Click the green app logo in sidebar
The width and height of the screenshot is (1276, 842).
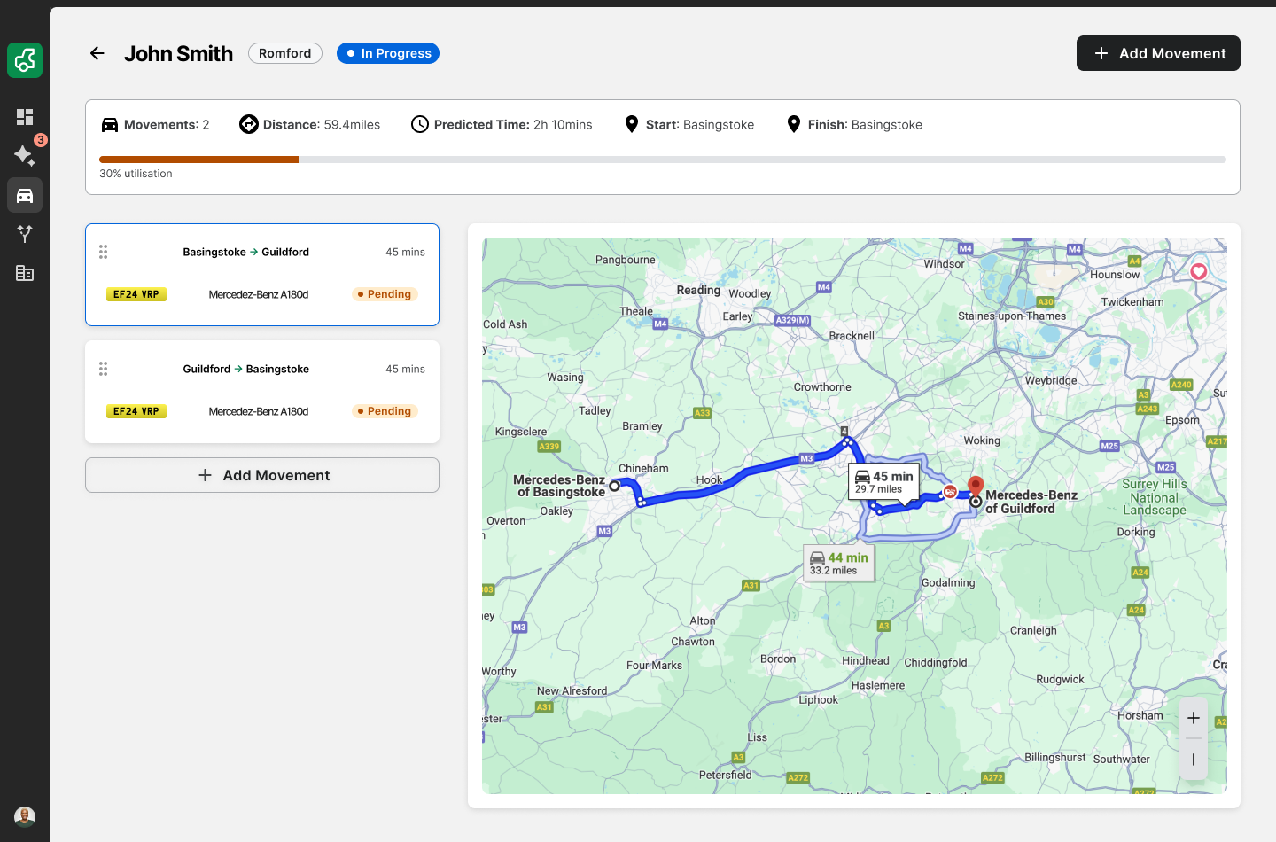click(25, 60)
